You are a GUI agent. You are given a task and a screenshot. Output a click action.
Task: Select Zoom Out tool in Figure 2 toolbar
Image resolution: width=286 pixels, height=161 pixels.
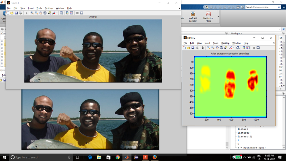[213, 48]
